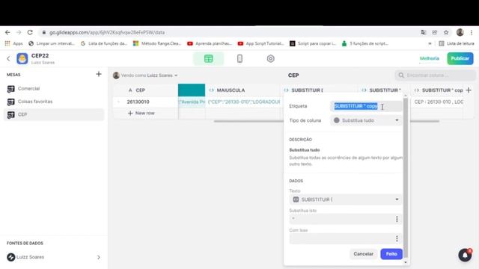The image size is (479, 269).
Task: Click the dialog vertical scrollbar
Action: (x=406, y=177)
